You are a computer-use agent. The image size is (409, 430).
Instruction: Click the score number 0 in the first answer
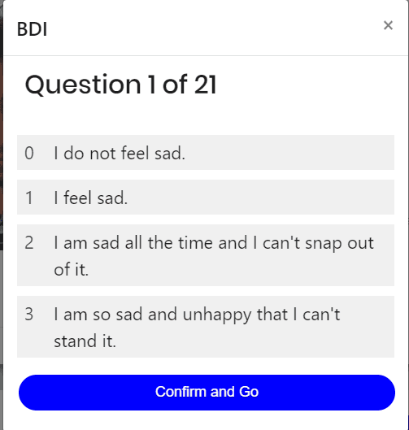[x=29, y=153]
